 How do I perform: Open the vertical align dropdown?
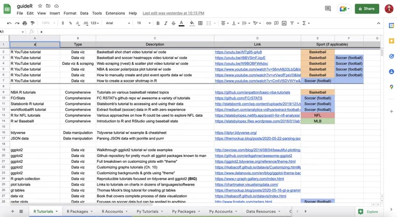(x=235, y=23)
